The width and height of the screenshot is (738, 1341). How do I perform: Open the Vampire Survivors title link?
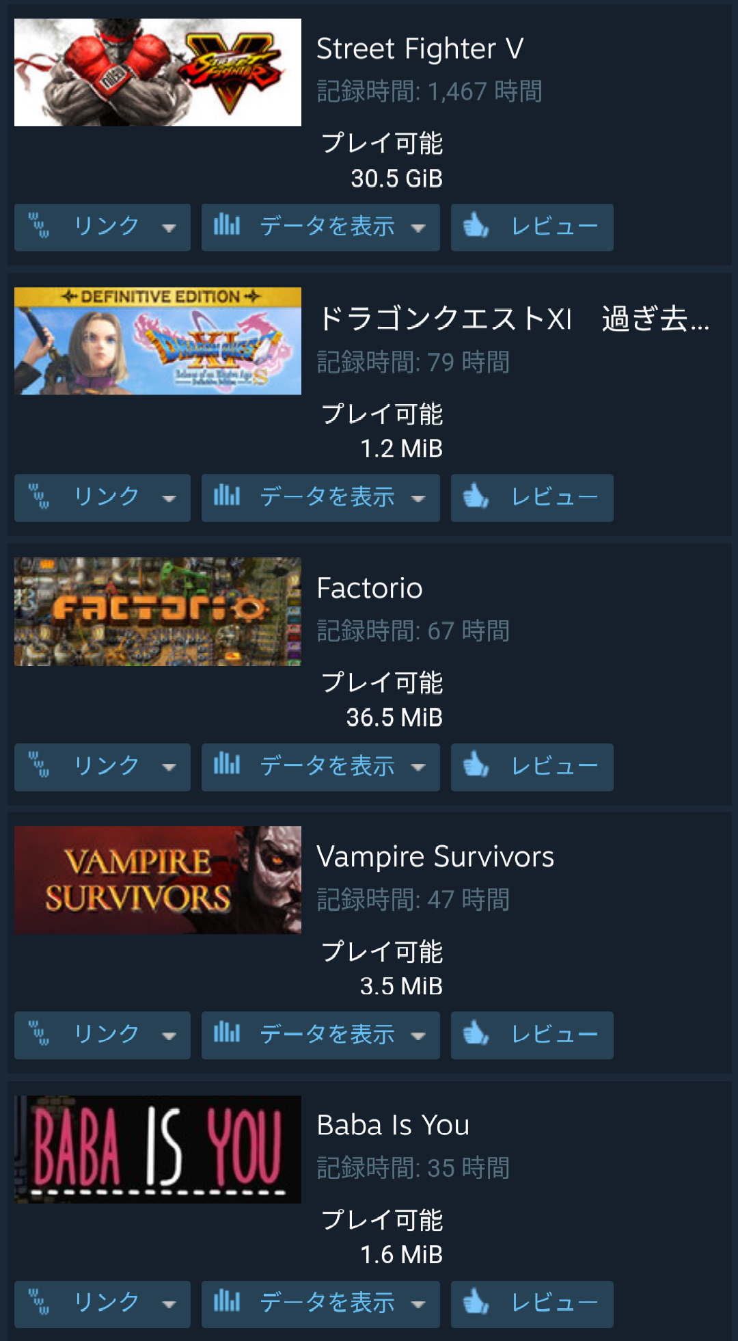tap(435, 857)
